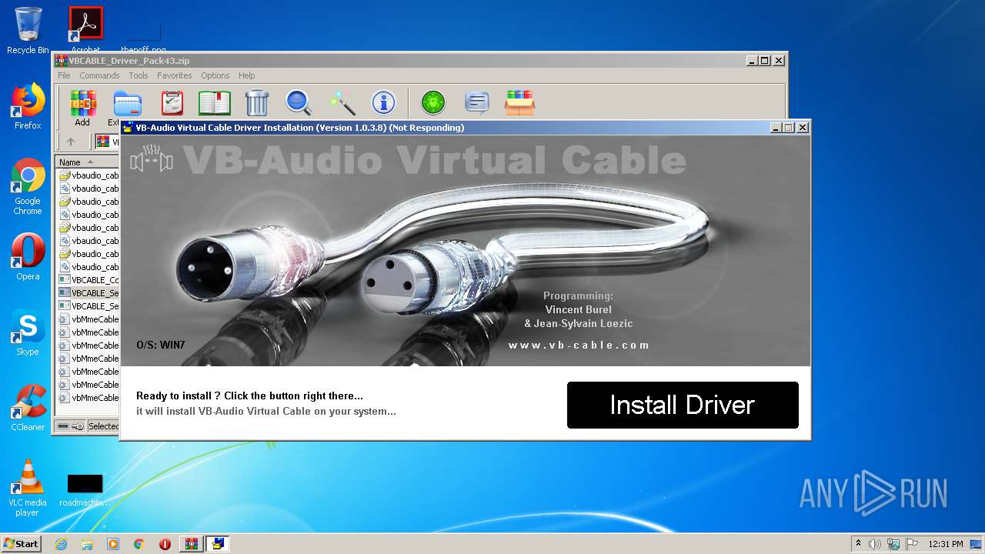Screen dimensions: 985x554
Task: Open Chrome from the taskbar
Action: [139, 544]
